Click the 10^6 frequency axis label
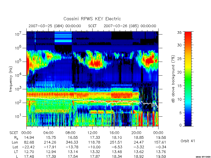This screenshot has height=158, width=211. click(18, 48)
